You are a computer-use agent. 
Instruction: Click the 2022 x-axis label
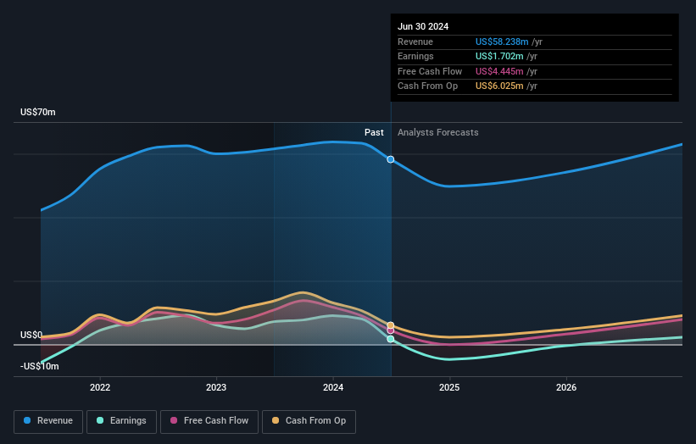pos(100,387)
